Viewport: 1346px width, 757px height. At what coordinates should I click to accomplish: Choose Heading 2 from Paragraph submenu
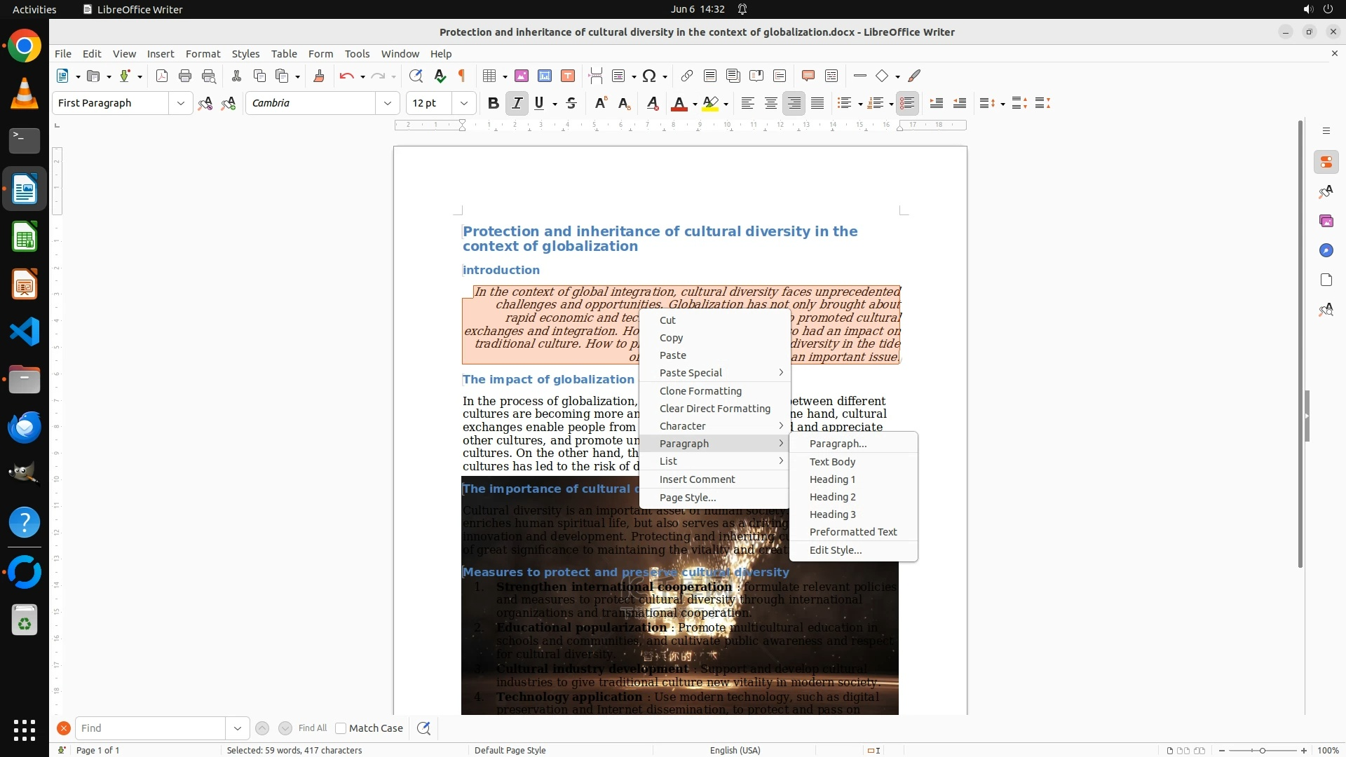coord(832,497)
